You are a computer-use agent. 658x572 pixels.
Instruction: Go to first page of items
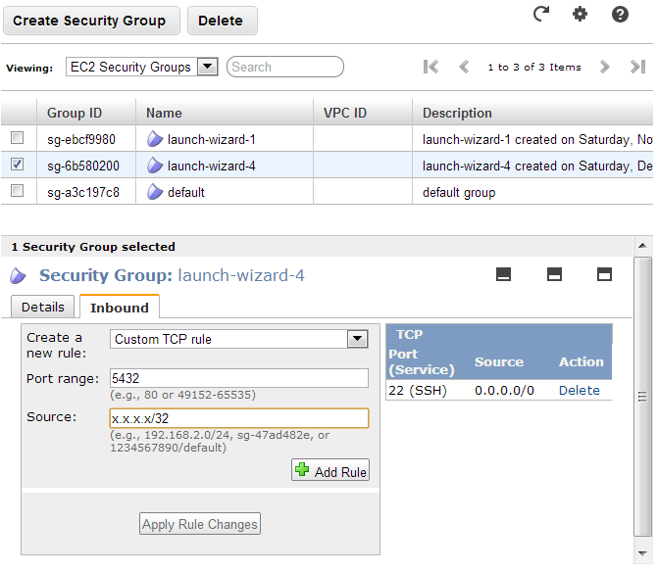pos(430,67)
